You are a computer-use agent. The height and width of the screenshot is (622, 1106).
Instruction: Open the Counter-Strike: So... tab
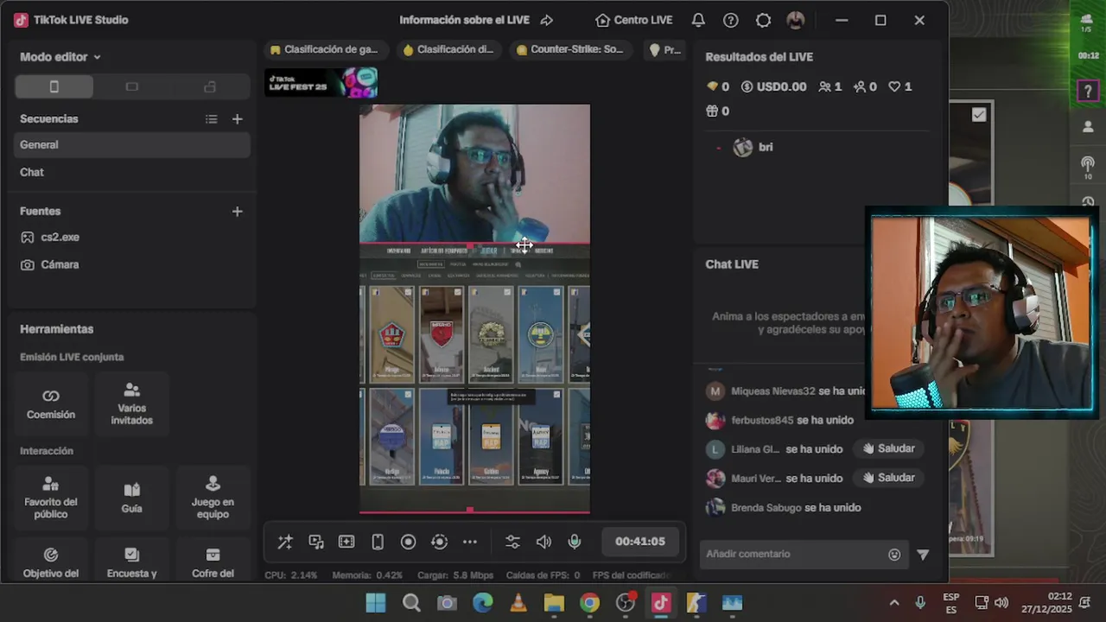pyautogui.click(x=569, y=49)
